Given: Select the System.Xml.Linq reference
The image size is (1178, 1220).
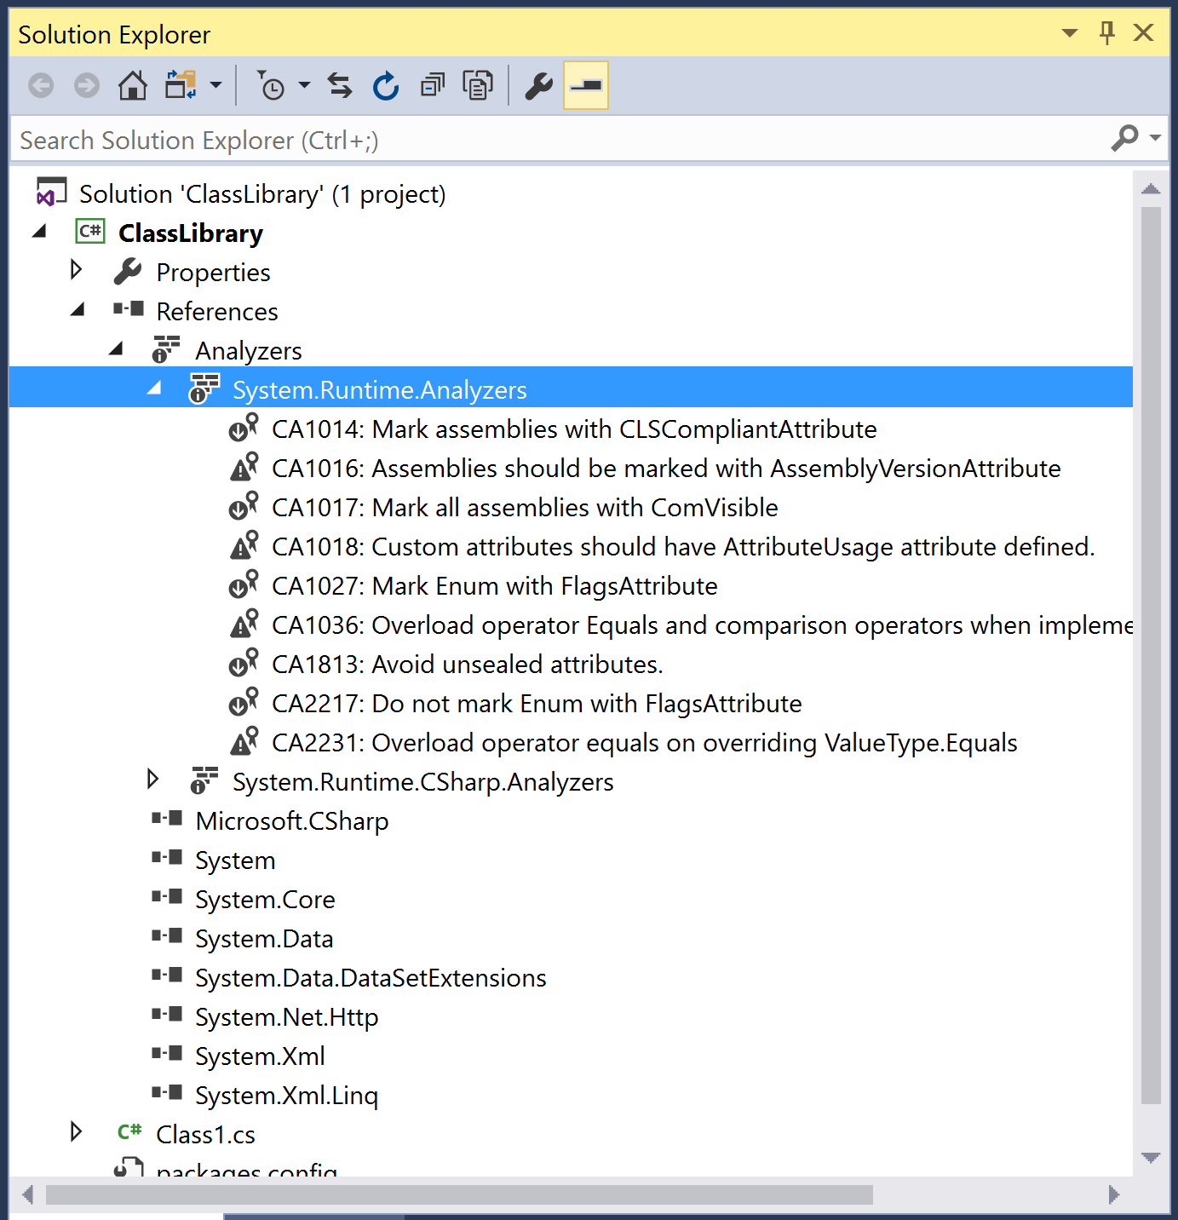Looking at the screenshot, I should [x=287, y=1096].
